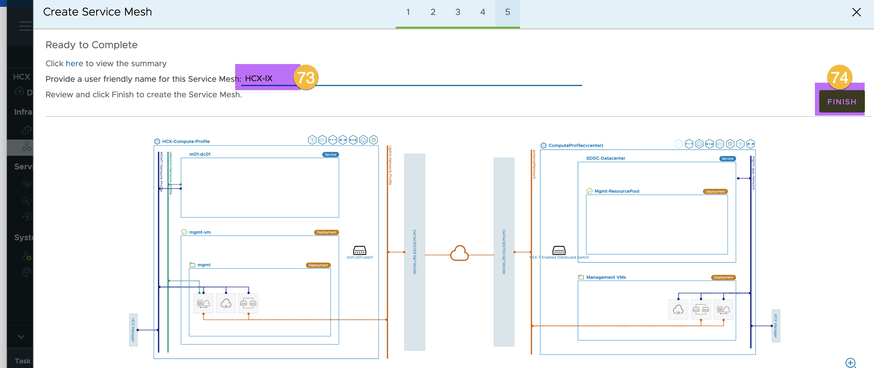The height and width of the screenshot is (368, 874).
Task: Click the m01-dc01 datacenter label
Action: tap(200, 154)
